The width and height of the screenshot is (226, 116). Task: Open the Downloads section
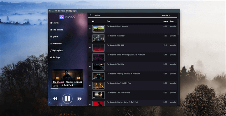click(56, 44)
